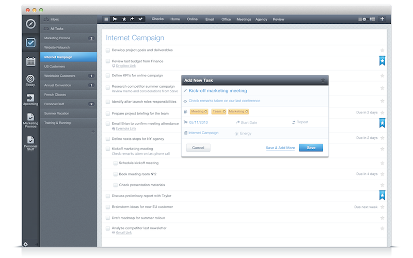Open settings gear at bottom of sidebar
Image resolution: width=413 pixels, height=258 pixels.
[x=25, y=244]
